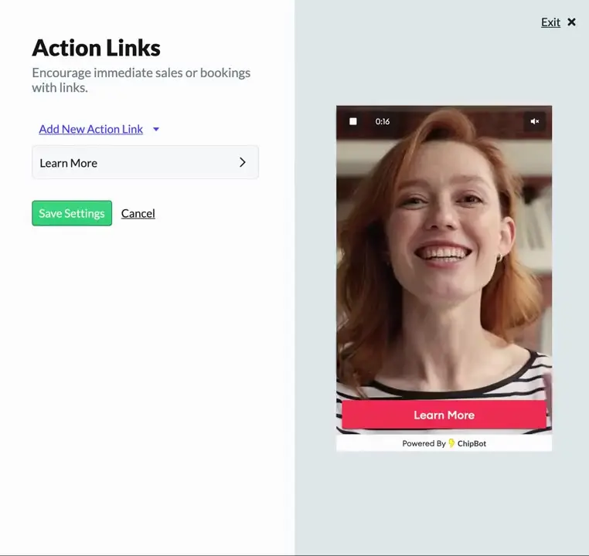Screen dimensions: 589x556
Task: Click the Cancel link
Action: click(x=138, y=213)
